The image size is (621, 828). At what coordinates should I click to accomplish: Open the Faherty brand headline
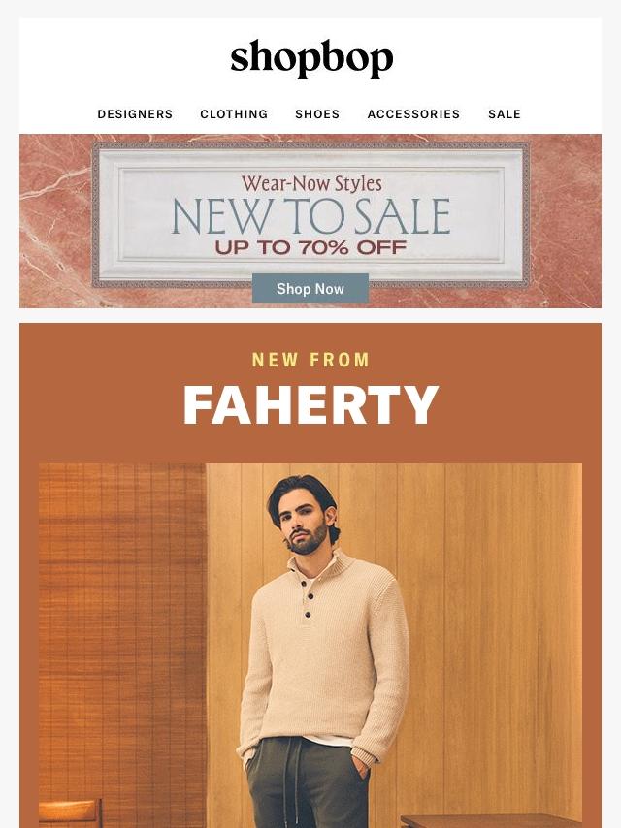[310, 405]
